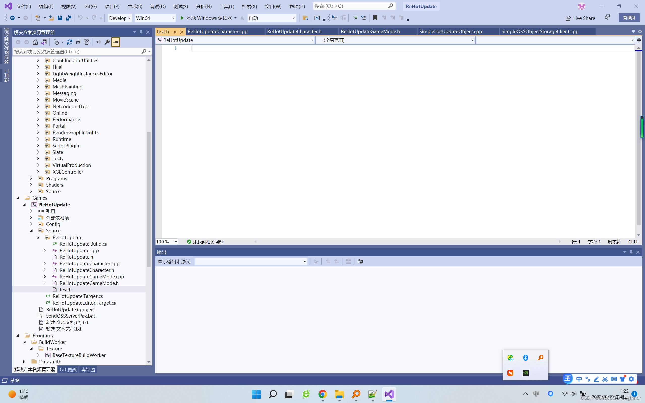Click Sync with Active Document icon
The image size is (645, 403).
point(70,42)
